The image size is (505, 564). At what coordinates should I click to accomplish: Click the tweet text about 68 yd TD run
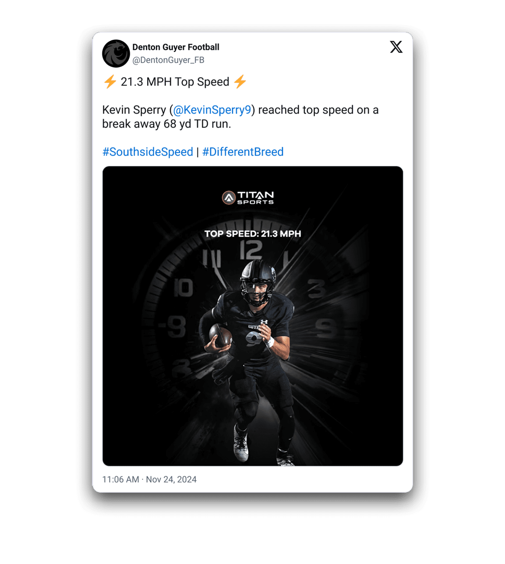240,117
